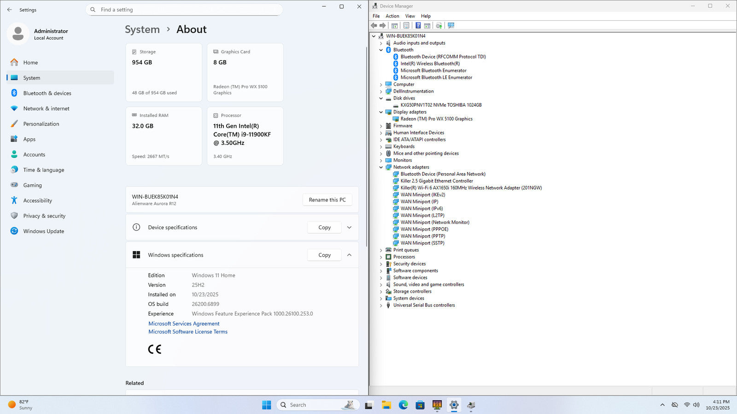Expand the Processors node
The width and height of the screenshot is (737, 414).
(x=381, y=257)
